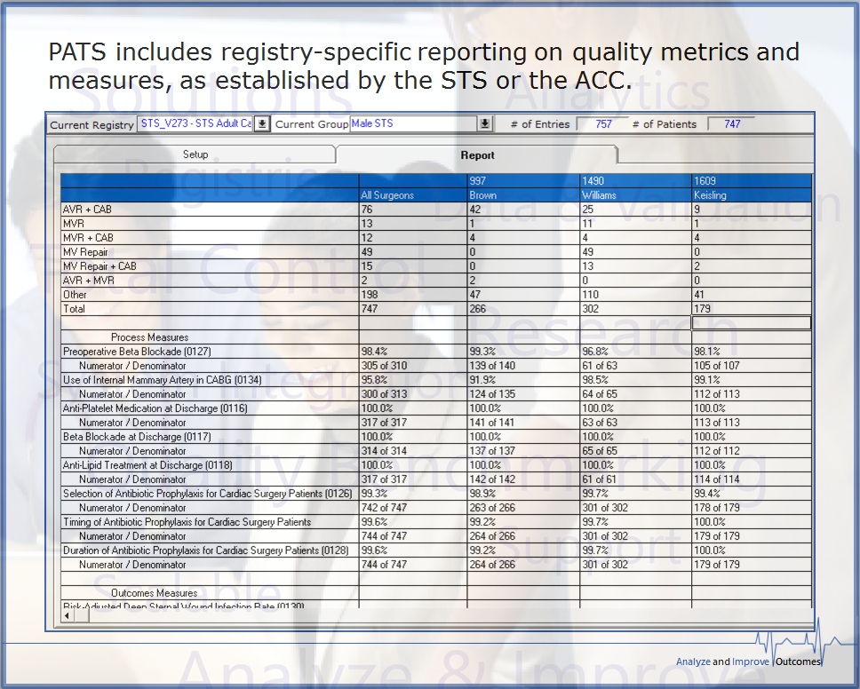Click cell 105 of 107
Image resolution: width=860 pixels, height=689 pixels.
(752, 366)
